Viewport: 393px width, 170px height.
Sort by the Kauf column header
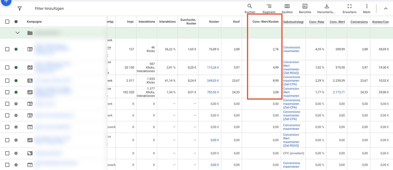[x=236, y=22]
